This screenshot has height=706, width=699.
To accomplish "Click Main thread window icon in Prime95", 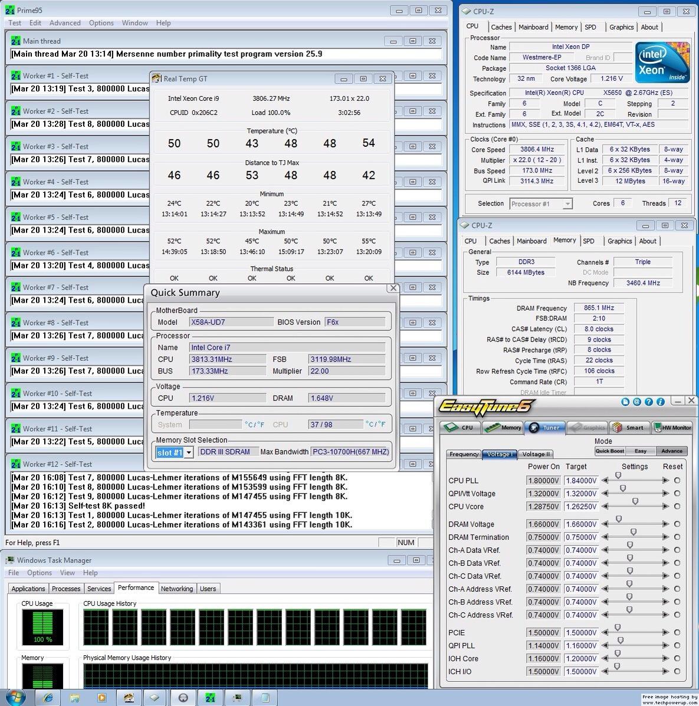I will [16, 41].
